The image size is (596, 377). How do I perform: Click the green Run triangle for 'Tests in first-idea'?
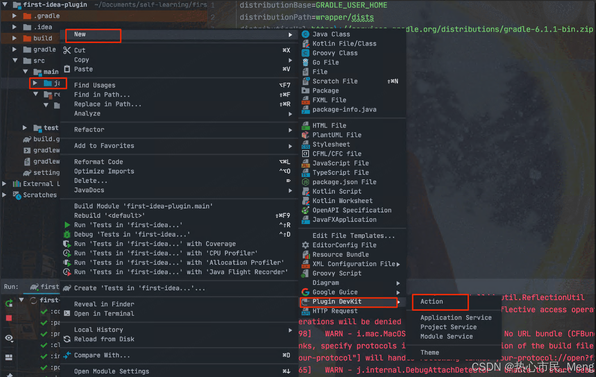pos(67,225)
